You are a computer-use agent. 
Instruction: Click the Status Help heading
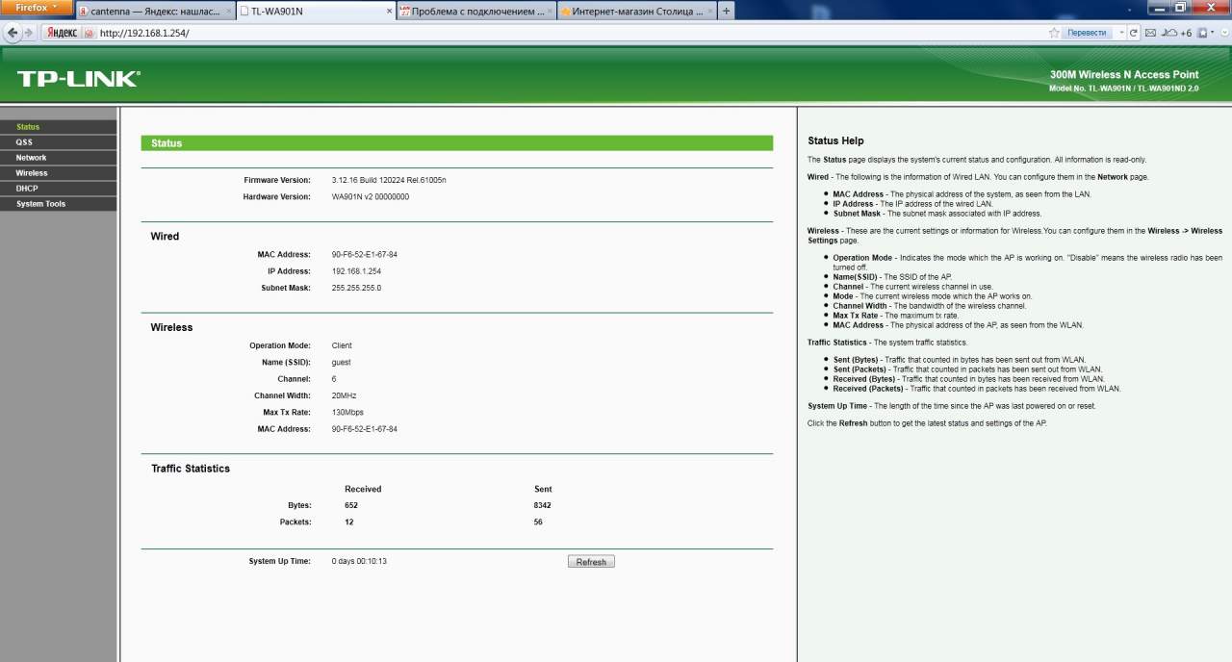pyautogui.click(x=835, y=140)
